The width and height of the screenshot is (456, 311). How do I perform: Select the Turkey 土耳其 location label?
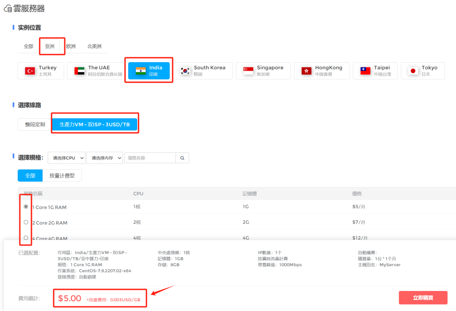click(x=48, y=71)
